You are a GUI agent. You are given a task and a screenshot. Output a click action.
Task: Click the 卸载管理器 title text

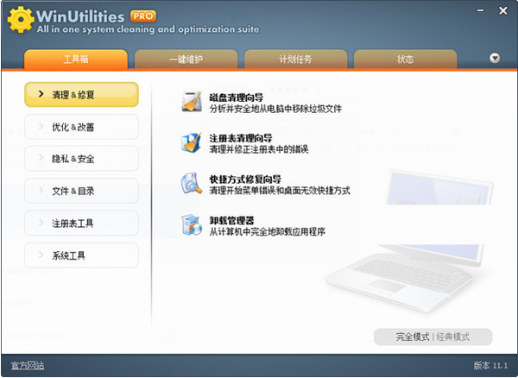coord(231,220)
